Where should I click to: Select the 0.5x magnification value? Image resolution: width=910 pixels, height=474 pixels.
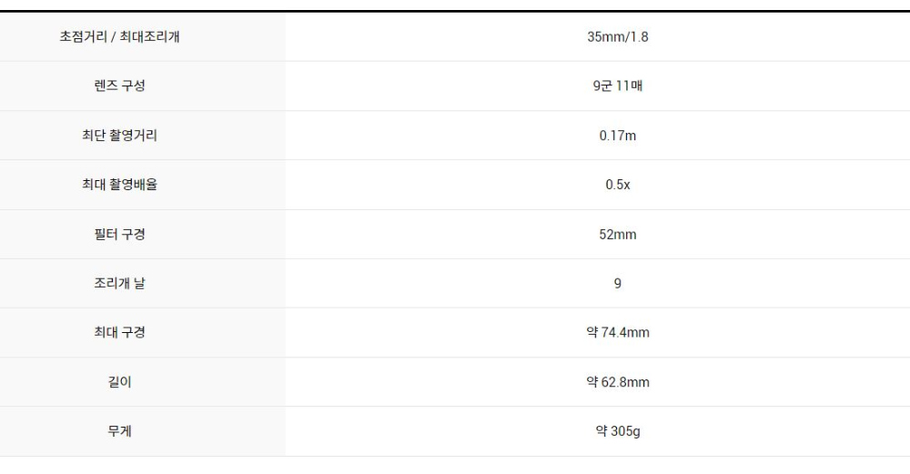[x=618, y=185]
